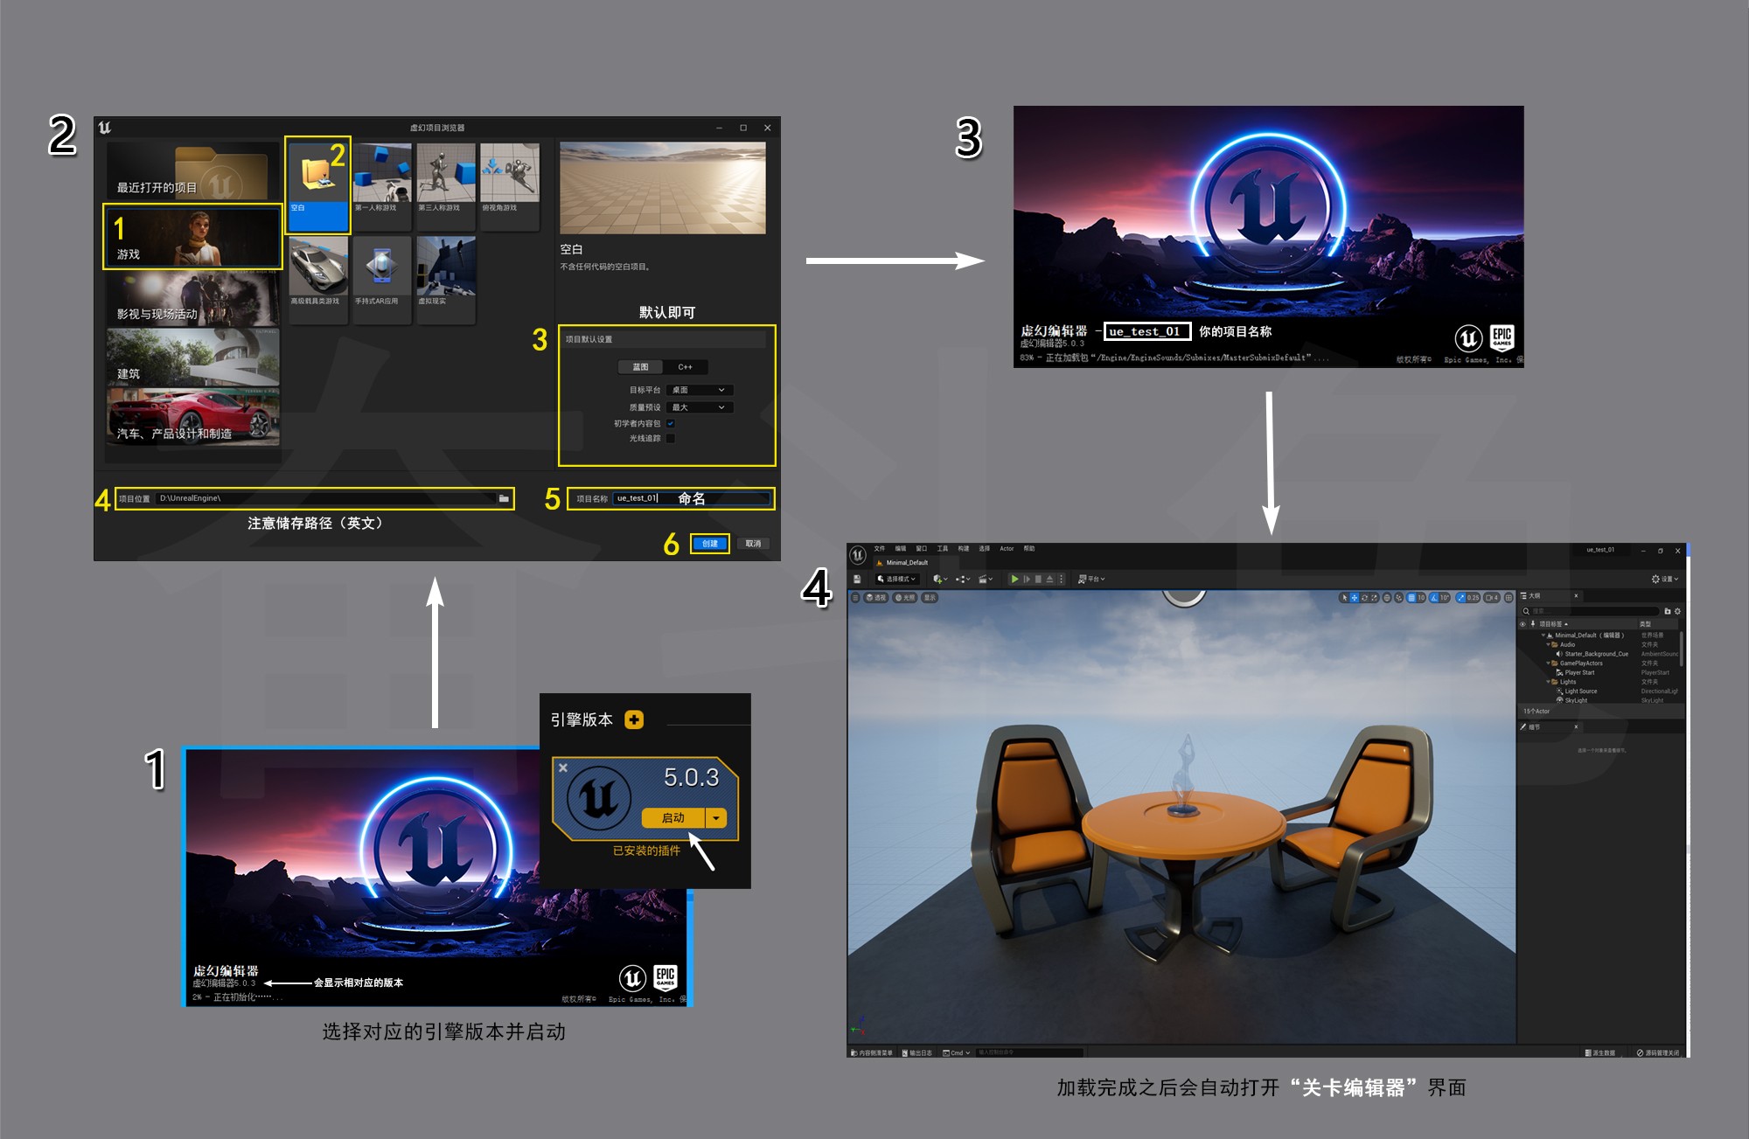Image resolution: width=1749 pixels, height=1139 pixels.
Task: Switch project type to C++
Action: tap(685, 367)
